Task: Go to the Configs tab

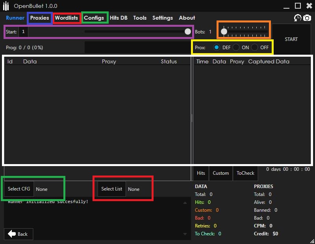Action: pos(94,18)
